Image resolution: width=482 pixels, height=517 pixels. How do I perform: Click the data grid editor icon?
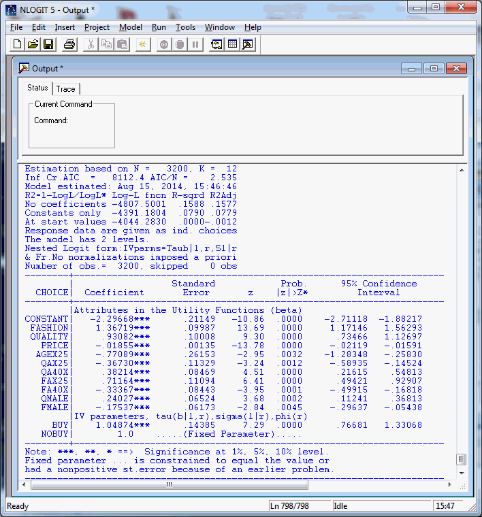[232, 44]
